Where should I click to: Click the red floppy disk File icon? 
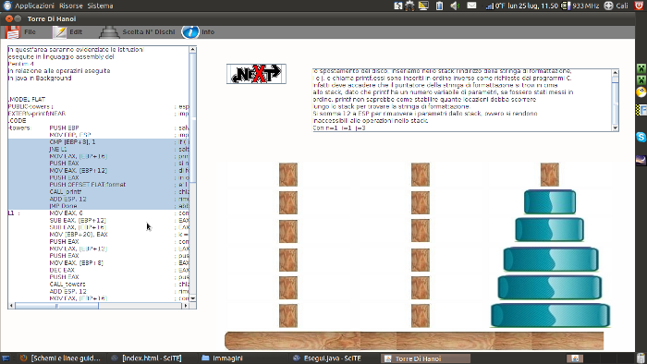(x=13, y=32)
